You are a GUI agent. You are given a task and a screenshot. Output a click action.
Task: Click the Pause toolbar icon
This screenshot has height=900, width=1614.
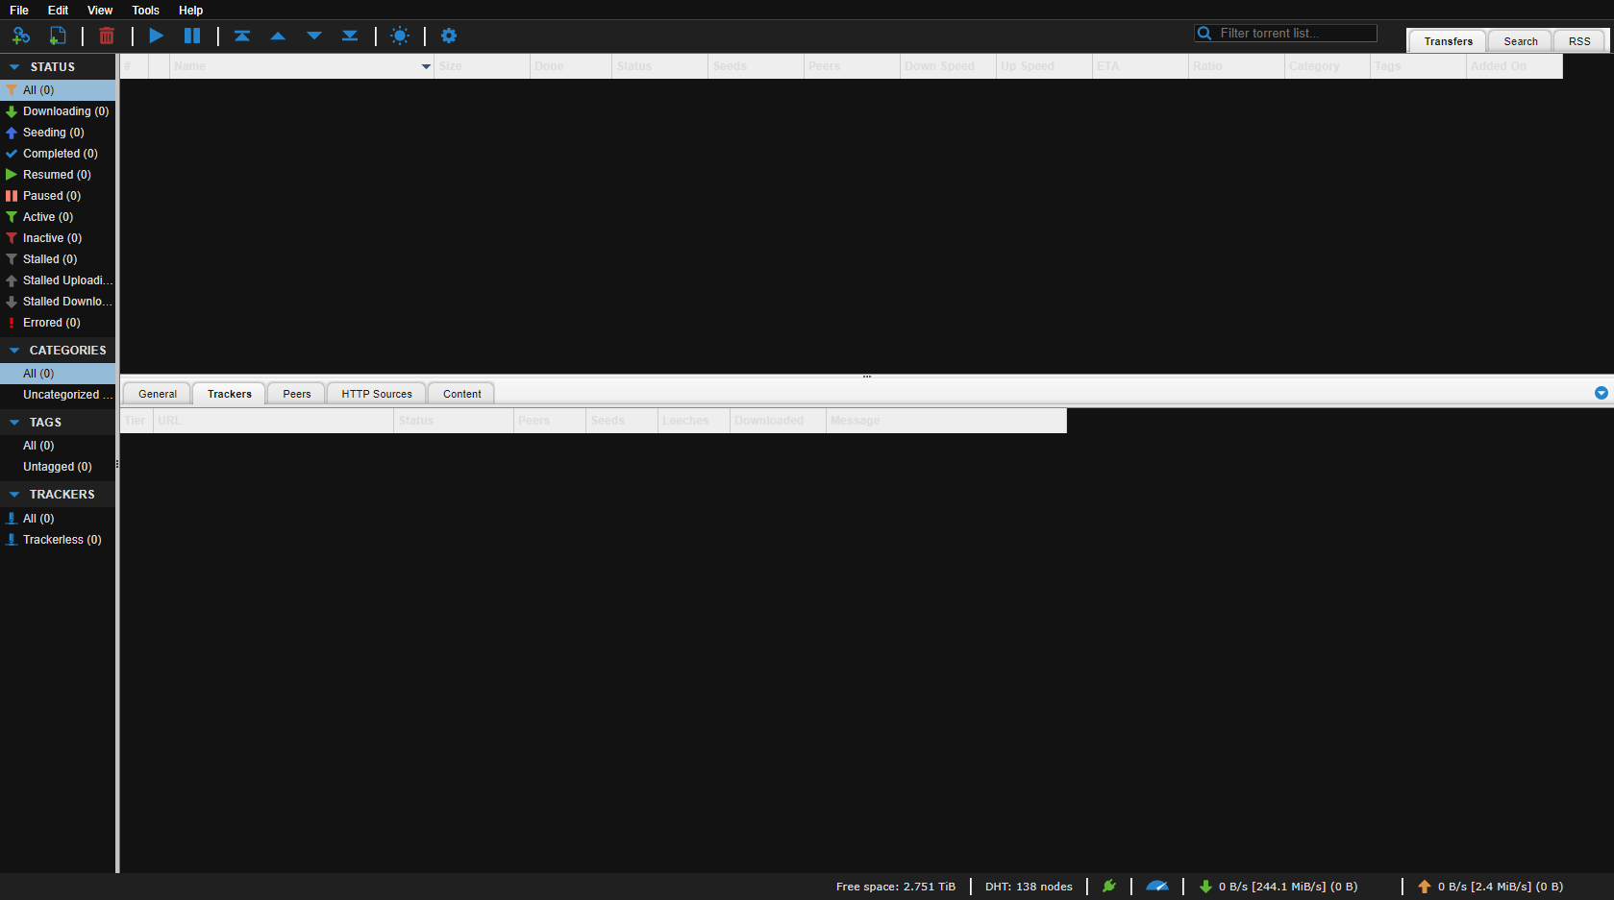pos(192,36)
